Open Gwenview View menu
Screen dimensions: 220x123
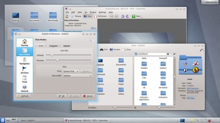pos(80,12)
